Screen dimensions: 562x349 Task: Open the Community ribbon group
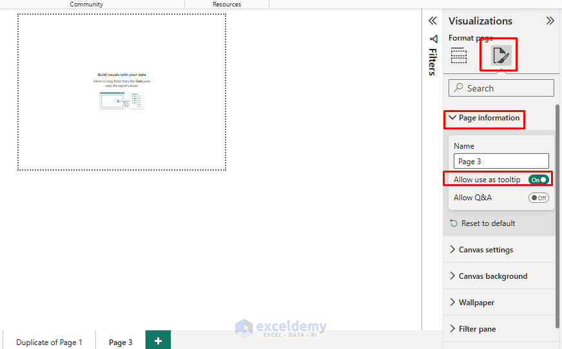tap(86, 4)
